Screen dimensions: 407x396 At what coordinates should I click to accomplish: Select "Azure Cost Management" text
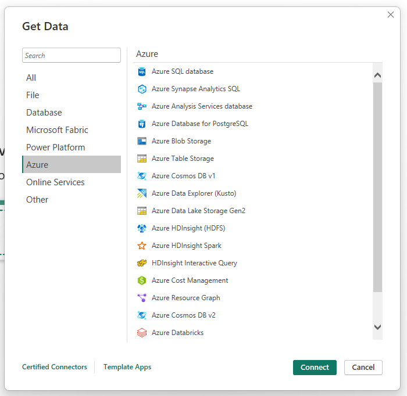190,280
